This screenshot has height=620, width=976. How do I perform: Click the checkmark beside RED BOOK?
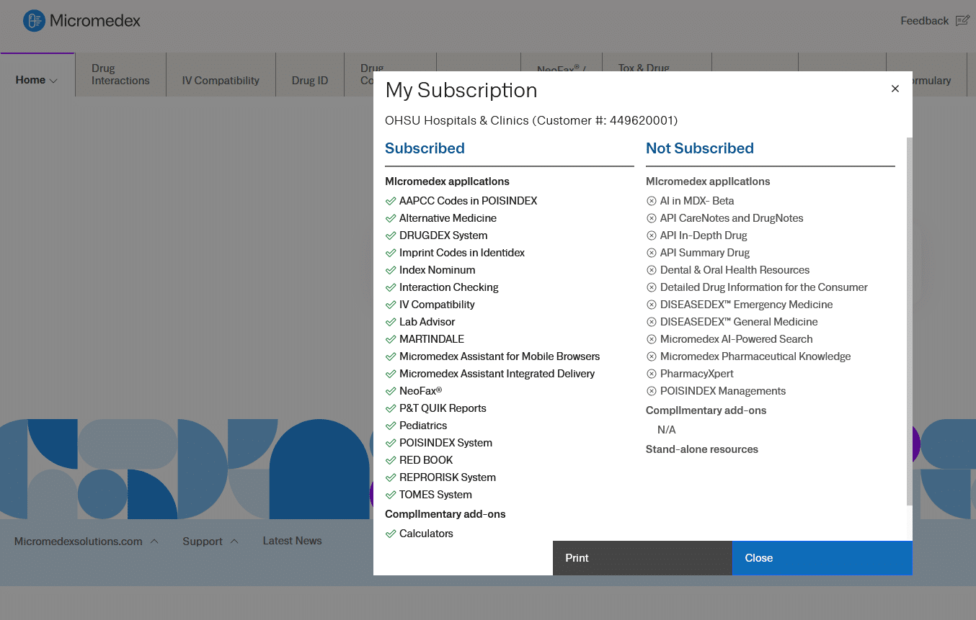click(391, 460)
